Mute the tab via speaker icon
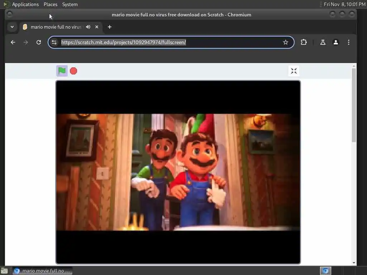This screenshot has width=367, height=275. [88, 27]
